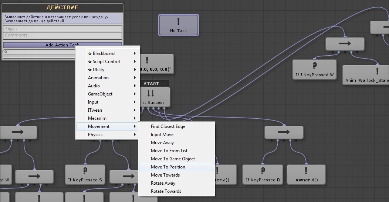The height and width of the screenshot is (202, 389).
Task: Open the ITween submenu
Action: coord(108,110)
